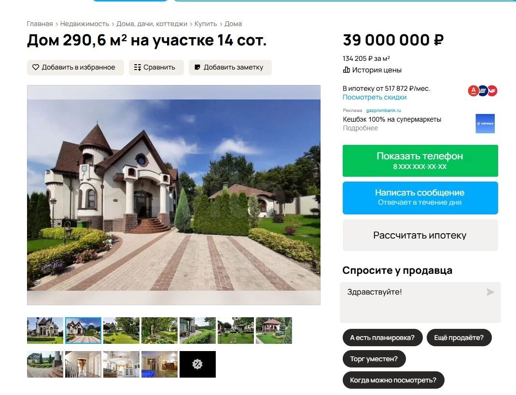The image size is (516, 395).
Task: Click the heart icon to add to favorites
Action: (36, 67)
